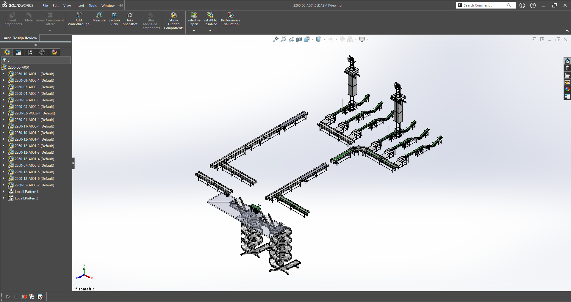The image size is (571, 302).
Task: Open the Tools menu
Action: [93, 6]
